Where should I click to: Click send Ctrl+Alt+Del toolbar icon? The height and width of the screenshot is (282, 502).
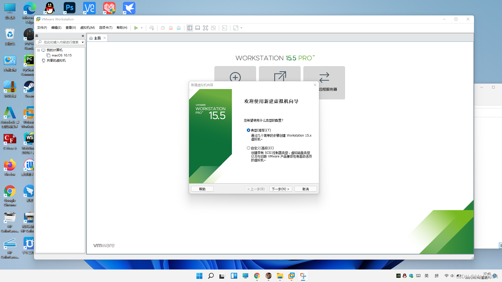tap(152, 28)
